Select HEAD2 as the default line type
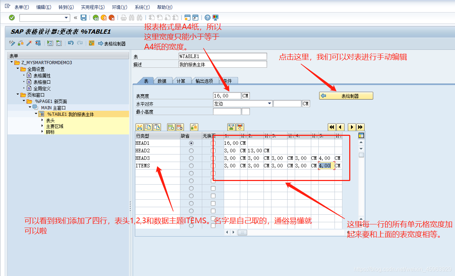The width and height of the screenshot is (455, 276). point(191,151)
